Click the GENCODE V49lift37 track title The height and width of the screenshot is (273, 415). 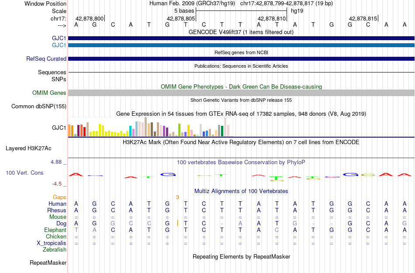(x=241, y=32)
